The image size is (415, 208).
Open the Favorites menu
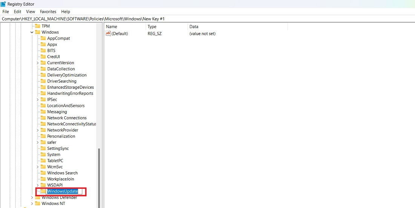(x=48, y=12)
